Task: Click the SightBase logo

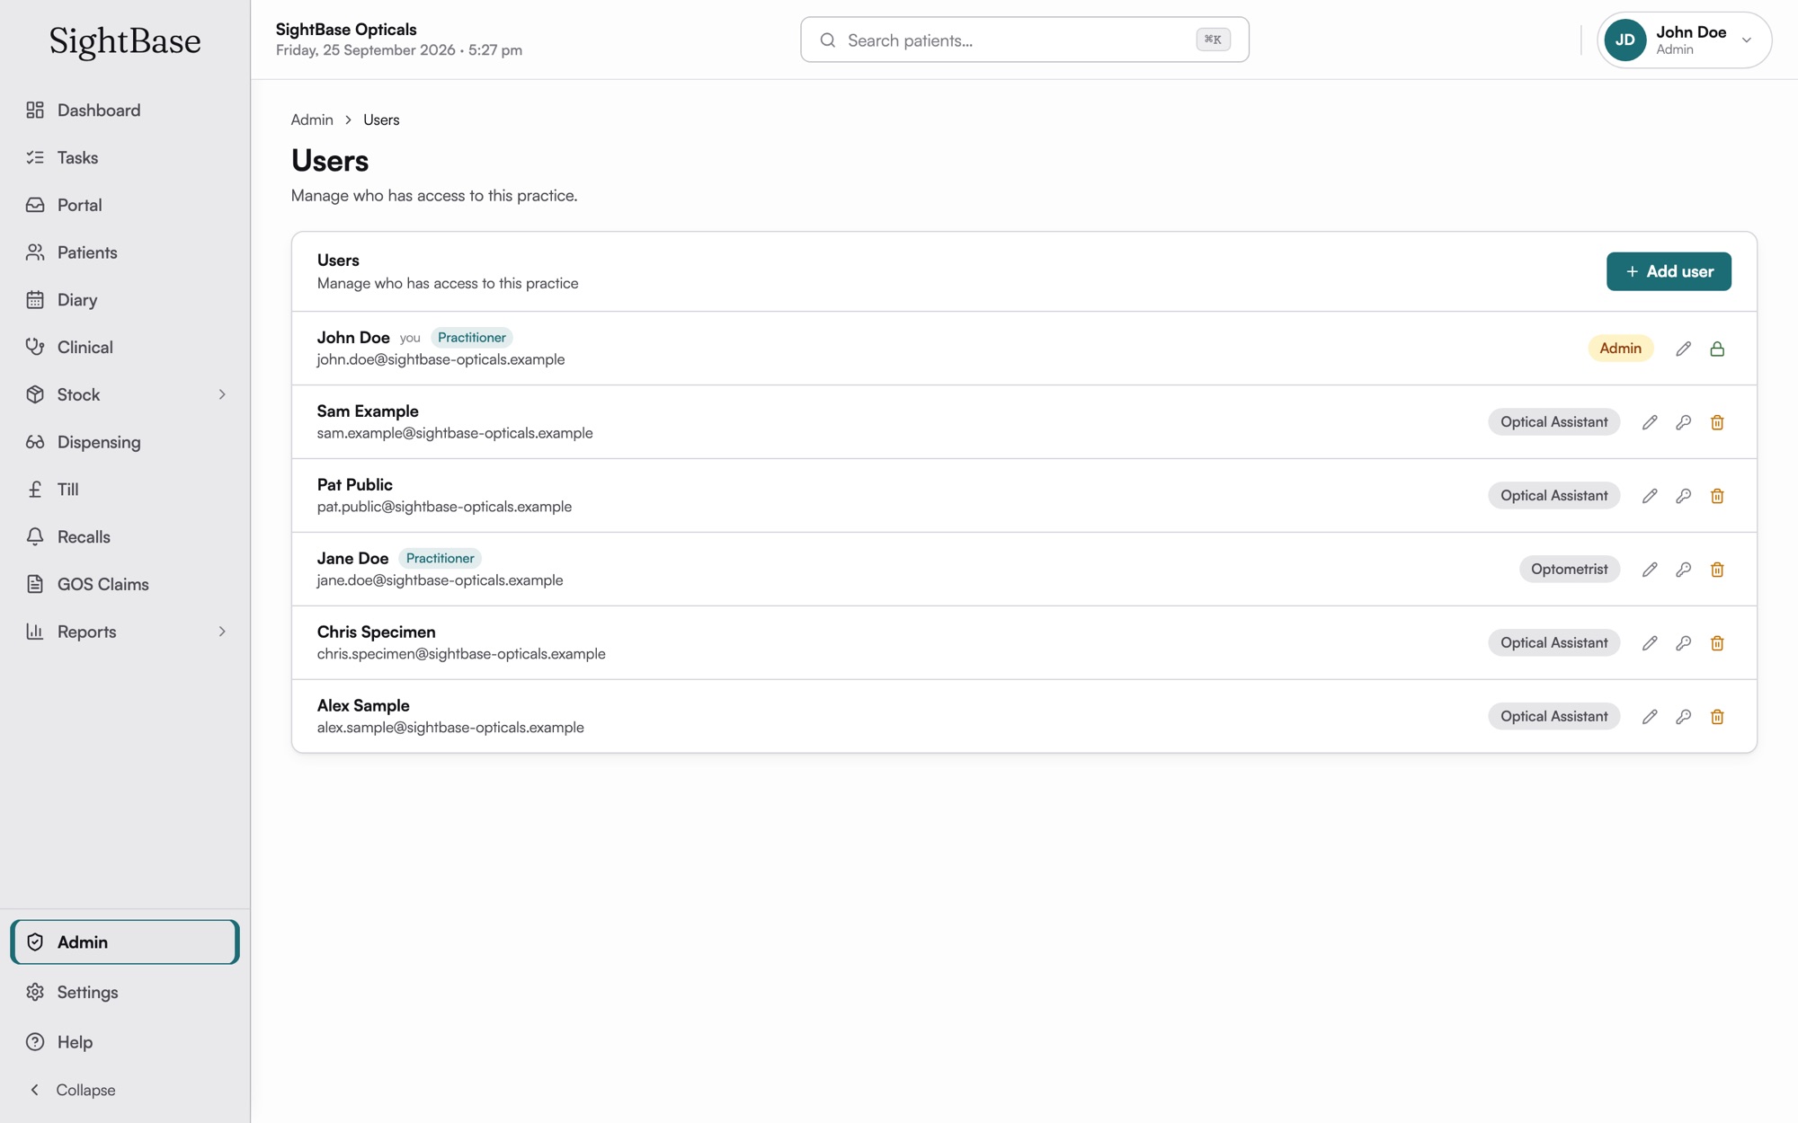Action: [x=125, y=41]
